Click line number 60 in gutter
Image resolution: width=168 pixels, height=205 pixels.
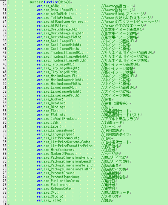click(4, 123)
